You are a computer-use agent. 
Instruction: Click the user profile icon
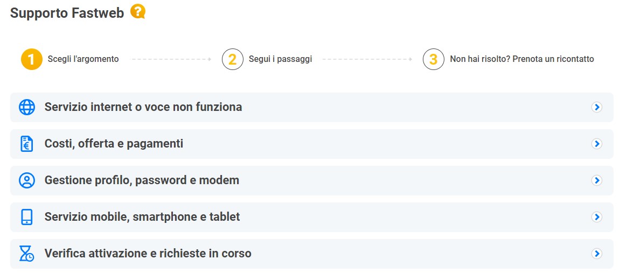(27, 180)
